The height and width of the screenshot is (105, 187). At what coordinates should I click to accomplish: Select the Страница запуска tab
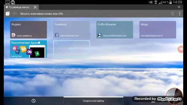(21, 7)
